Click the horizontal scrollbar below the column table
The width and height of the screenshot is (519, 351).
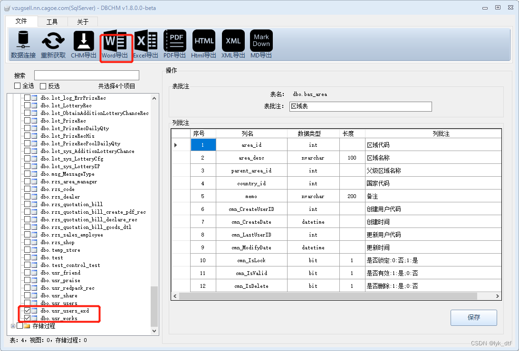click(x=333, y=295)
